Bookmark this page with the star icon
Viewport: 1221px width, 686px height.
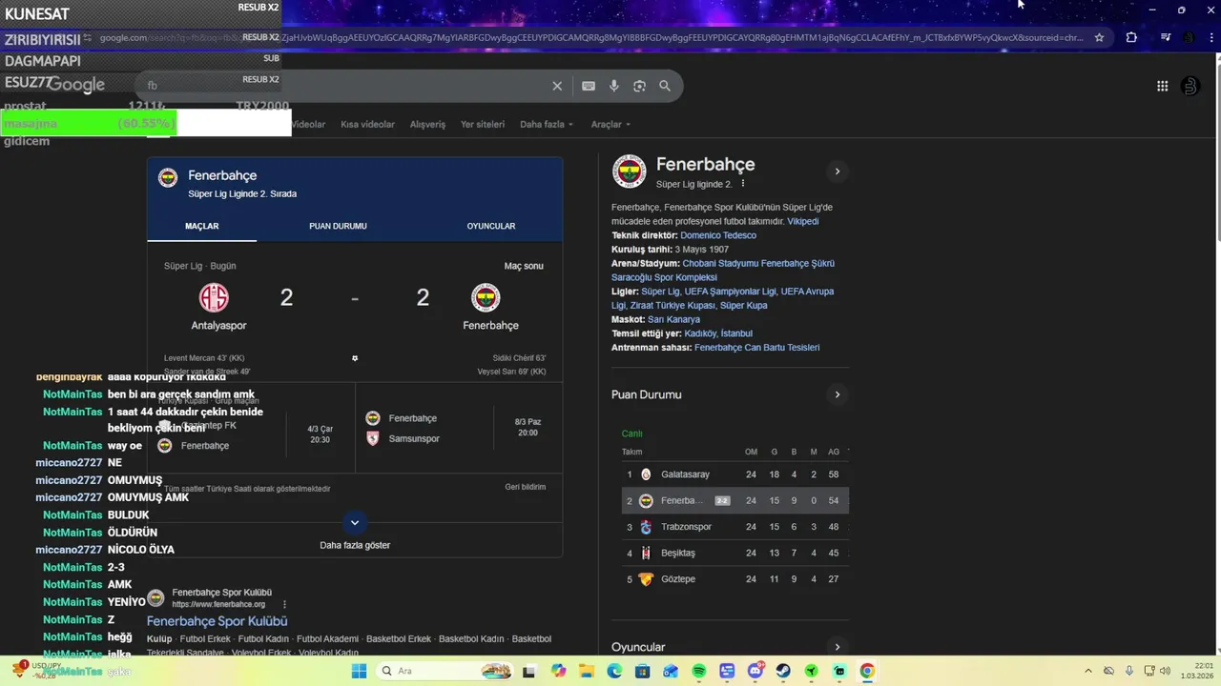(1099, 38)
